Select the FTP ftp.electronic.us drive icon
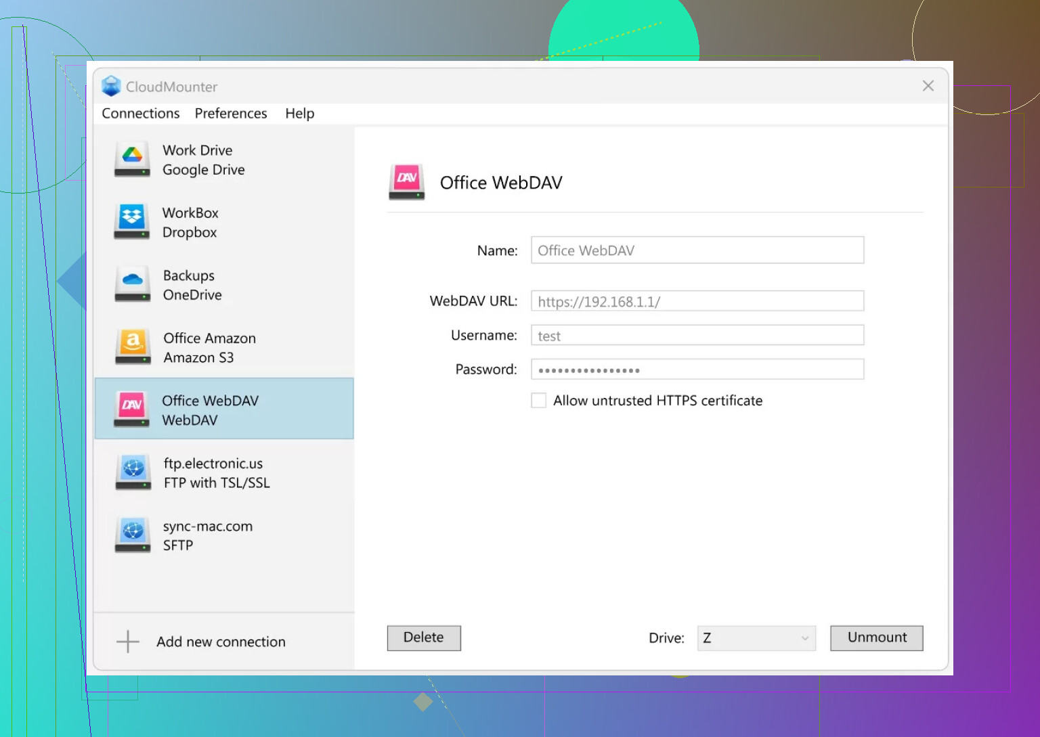 133,472
